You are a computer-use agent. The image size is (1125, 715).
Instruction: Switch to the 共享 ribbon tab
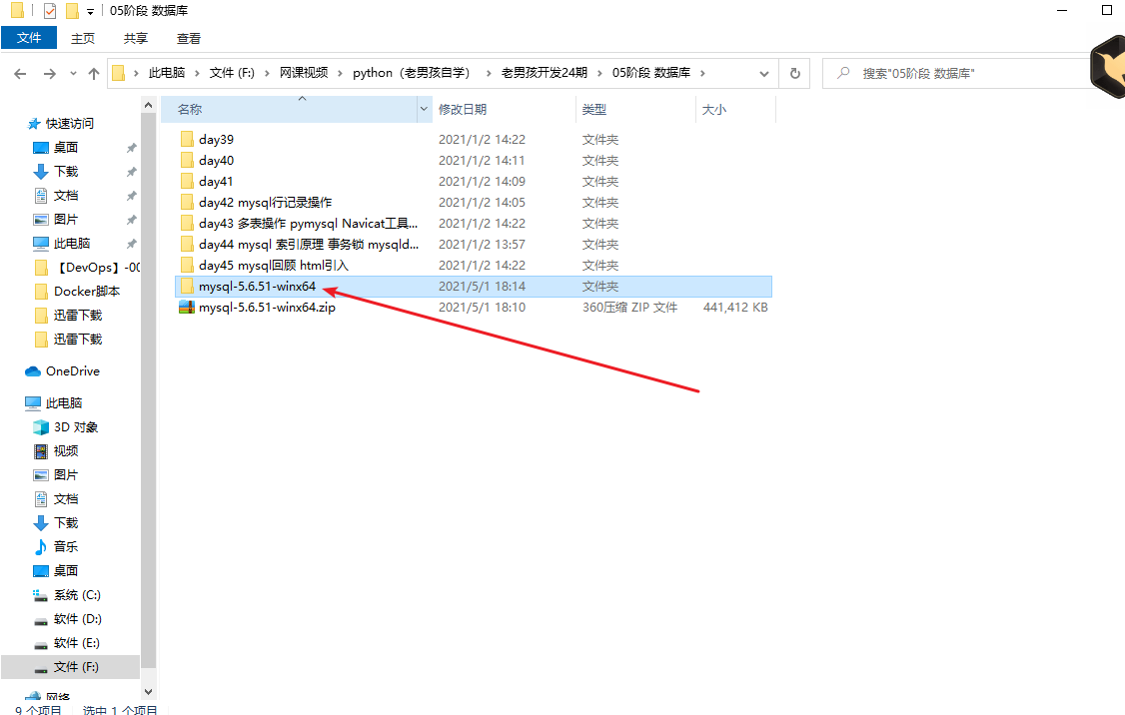136,38
